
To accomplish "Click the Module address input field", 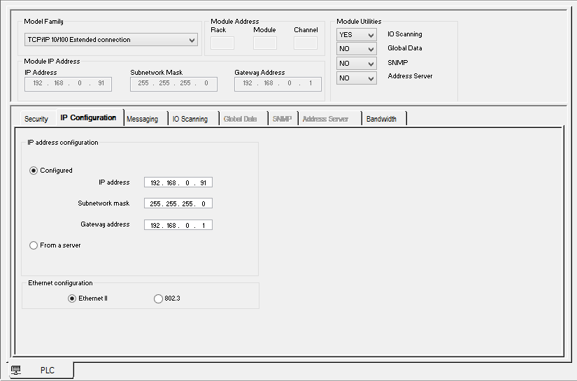I will coord(265,43).
